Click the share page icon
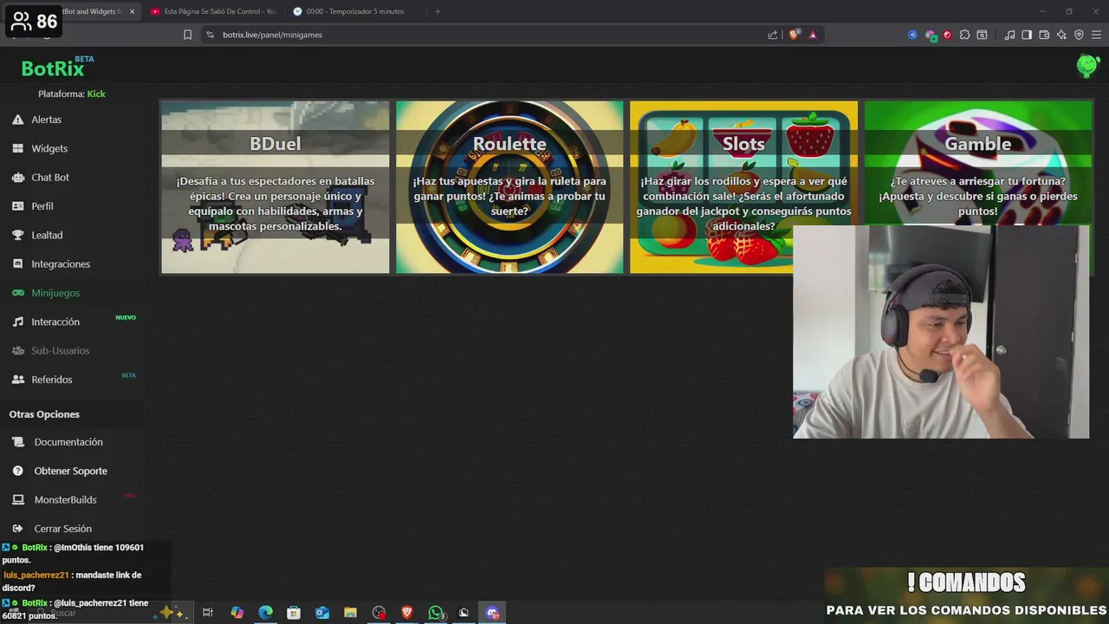The image size is (1109, 624). (x=773, y=35)
